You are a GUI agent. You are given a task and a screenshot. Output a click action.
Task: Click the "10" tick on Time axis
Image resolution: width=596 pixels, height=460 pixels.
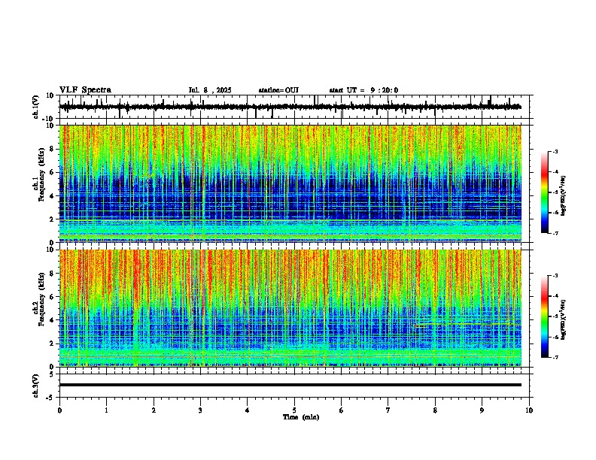coord(529,410)
